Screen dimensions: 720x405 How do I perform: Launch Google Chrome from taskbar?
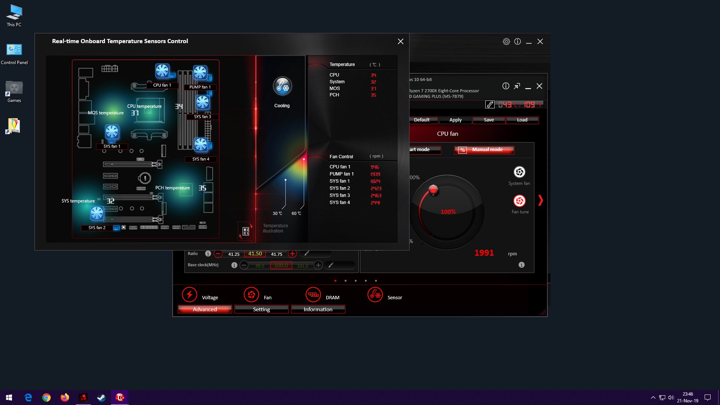46,397
